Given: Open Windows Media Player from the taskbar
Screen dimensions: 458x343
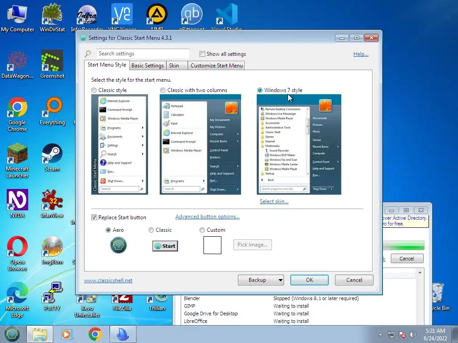Looking at the screenshot, I should [x=67, y=334].
